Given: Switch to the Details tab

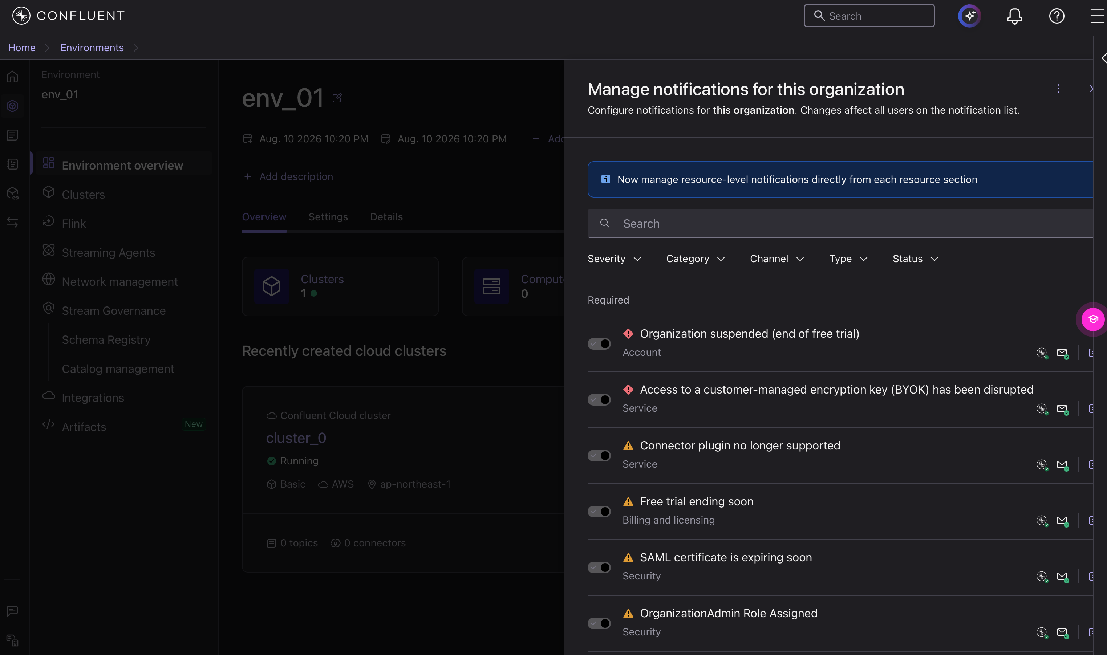Looking at the screenshot, I should point(386,217).
